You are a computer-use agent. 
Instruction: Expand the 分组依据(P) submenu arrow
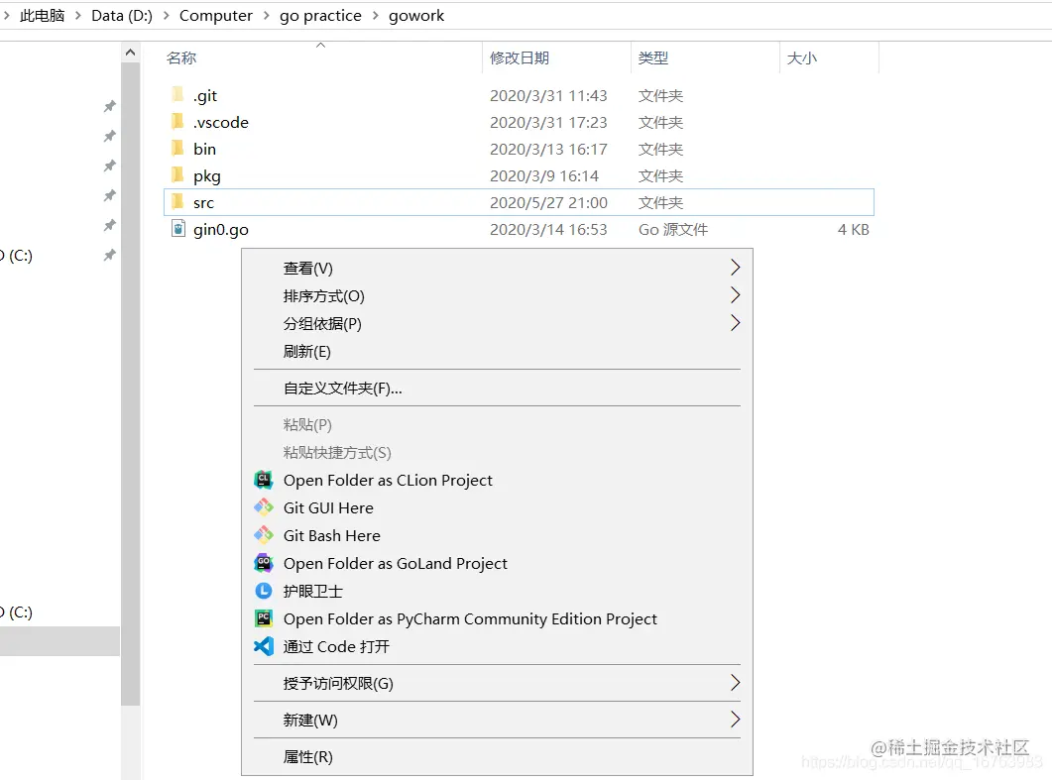735,323
